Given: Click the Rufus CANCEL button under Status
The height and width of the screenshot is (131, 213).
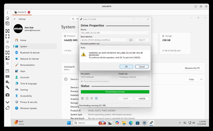Looking at the screenshot, I should (x=142, y=99).
